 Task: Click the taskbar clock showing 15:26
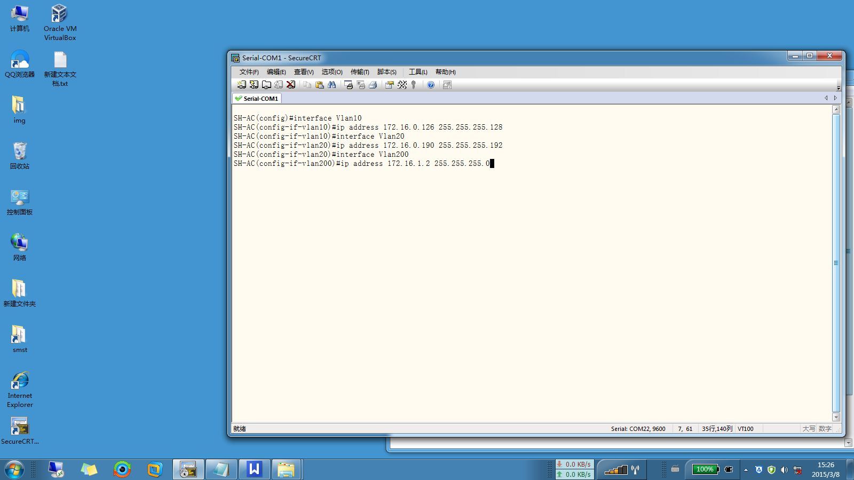click(x=826, y=469)
